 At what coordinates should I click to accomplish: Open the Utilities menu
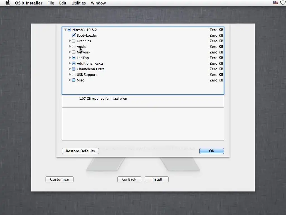[x=78, y=3]
